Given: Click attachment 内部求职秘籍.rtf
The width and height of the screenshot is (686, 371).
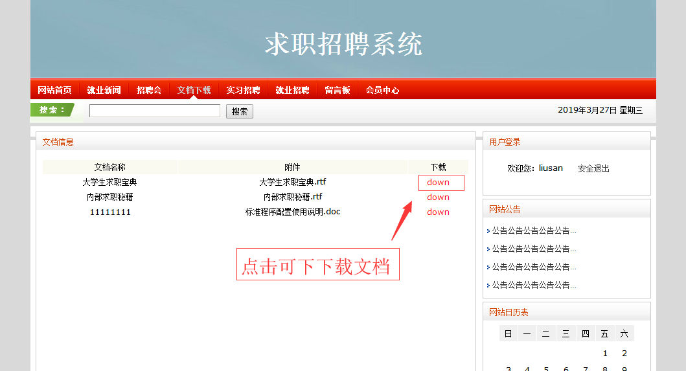Looking at the screenshot, I should coord(293,197).
